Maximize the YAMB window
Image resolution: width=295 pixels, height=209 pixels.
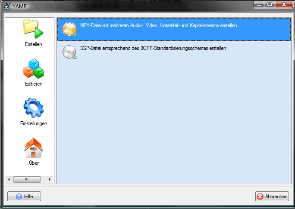point(270,4)
